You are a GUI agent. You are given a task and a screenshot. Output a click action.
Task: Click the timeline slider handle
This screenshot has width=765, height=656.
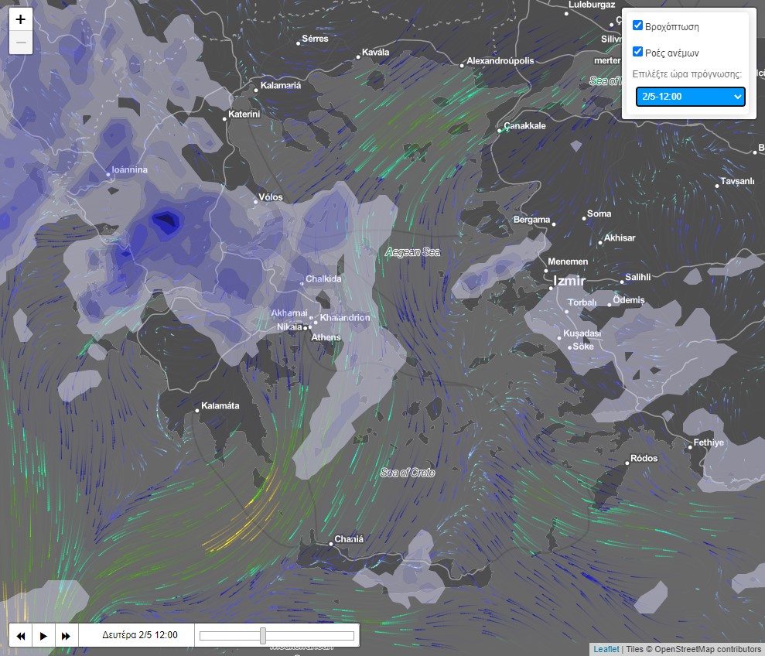263,636
